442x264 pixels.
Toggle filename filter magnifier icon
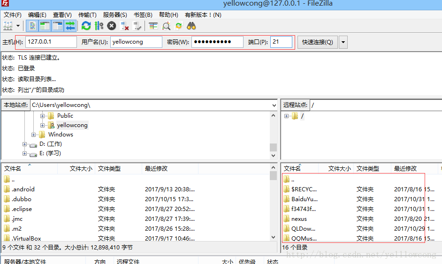[166, 26]
